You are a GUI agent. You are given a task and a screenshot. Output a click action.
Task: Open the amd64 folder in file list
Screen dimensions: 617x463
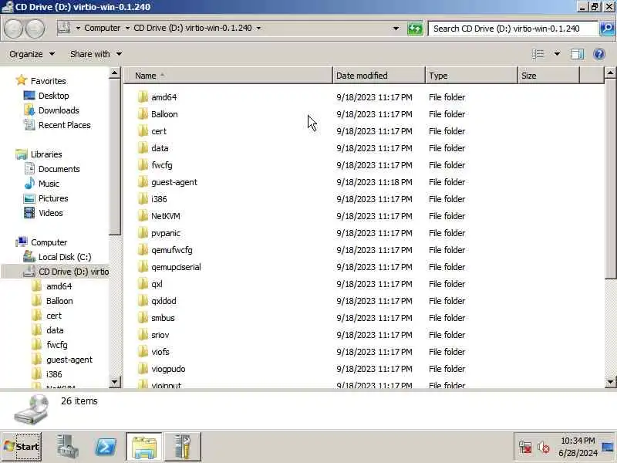coord(164,97)
